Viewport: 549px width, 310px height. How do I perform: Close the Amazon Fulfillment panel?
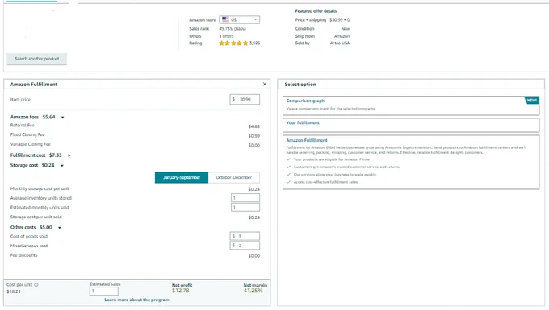265,84
